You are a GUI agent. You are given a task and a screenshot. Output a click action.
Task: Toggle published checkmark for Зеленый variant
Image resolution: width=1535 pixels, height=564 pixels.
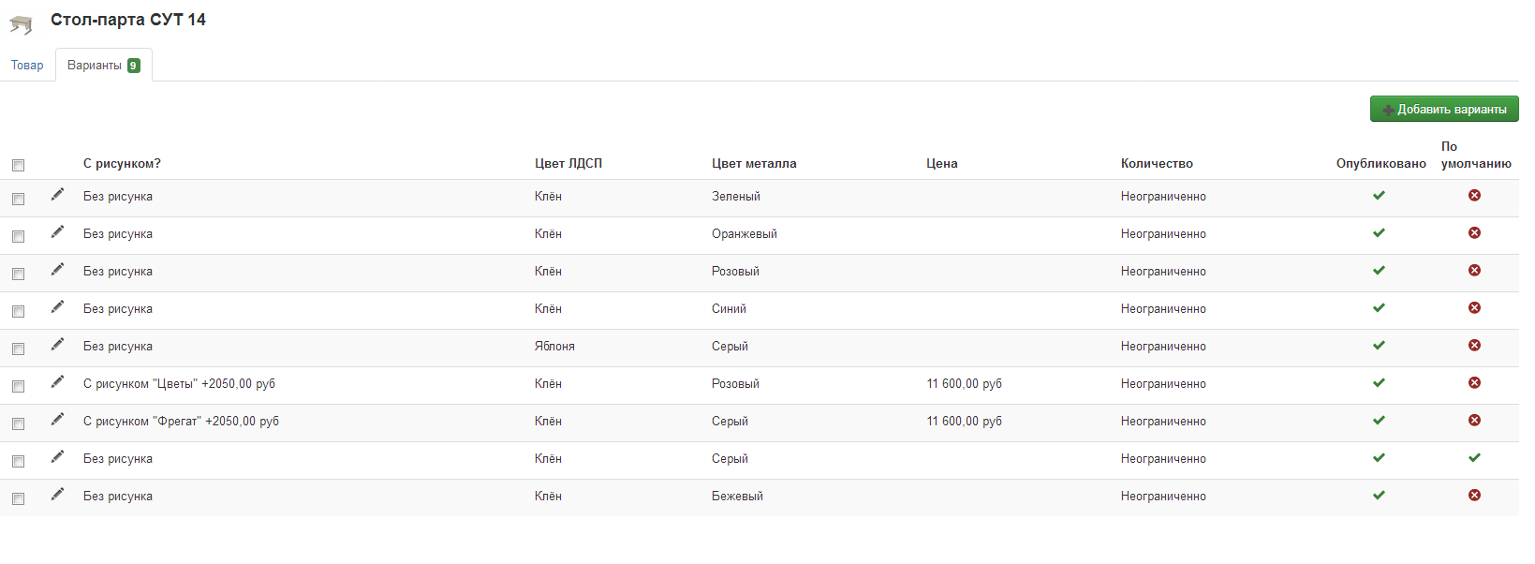tap(1379, 196)
